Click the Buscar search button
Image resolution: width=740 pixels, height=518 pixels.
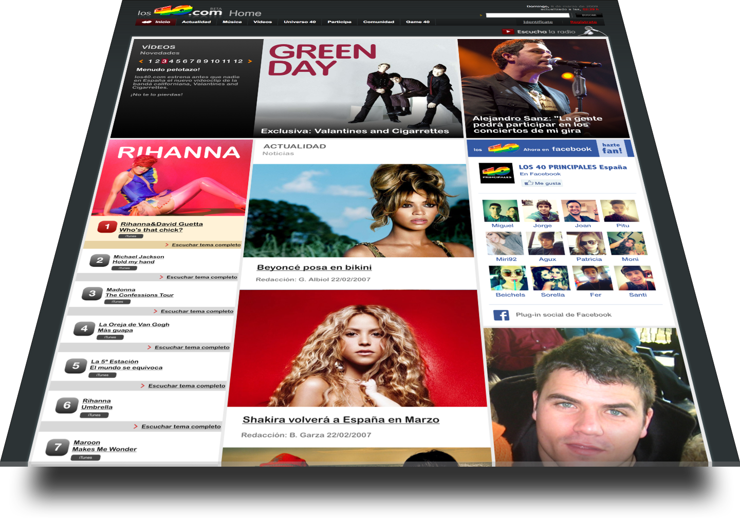coord(589,15)
